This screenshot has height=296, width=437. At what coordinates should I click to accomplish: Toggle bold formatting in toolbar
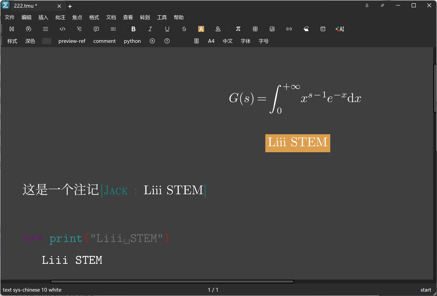click(133, 29)
